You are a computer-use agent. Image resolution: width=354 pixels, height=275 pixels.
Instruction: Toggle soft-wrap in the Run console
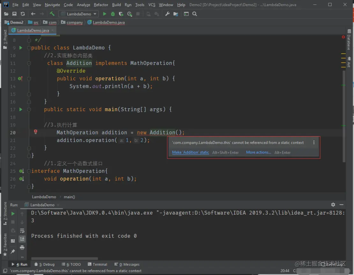[x=22, y=231]
